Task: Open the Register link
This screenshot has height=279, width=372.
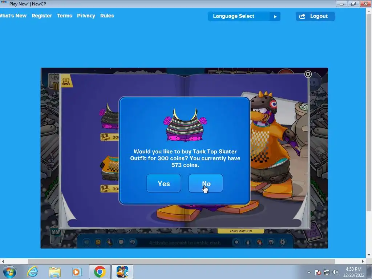Action: (x=42, y=16)
